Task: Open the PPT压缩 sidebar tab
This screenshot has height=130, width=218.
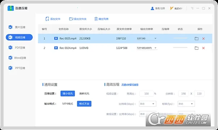Action: 17,68
